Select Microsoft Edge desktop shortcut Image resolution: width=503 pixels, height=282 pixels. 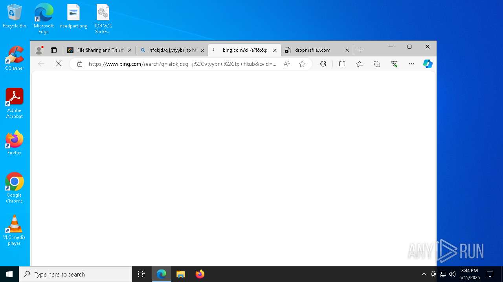pyautogui.click(x=44, y=18)
